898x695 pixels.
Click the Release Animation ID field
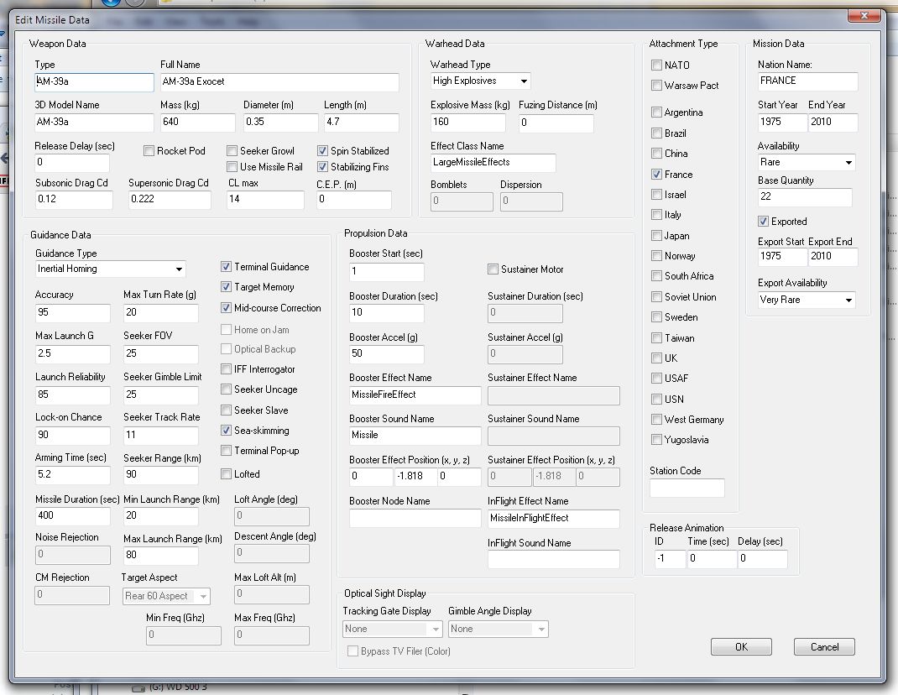tap(670, 559)
